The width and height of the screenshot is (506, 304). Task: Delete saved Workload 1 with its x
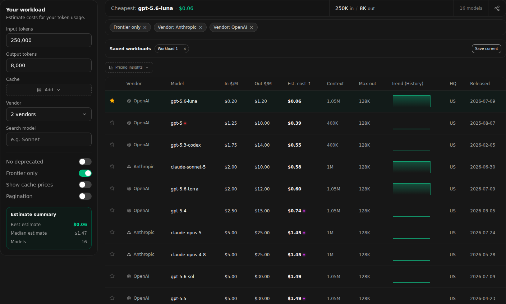[x=185, y=49]
